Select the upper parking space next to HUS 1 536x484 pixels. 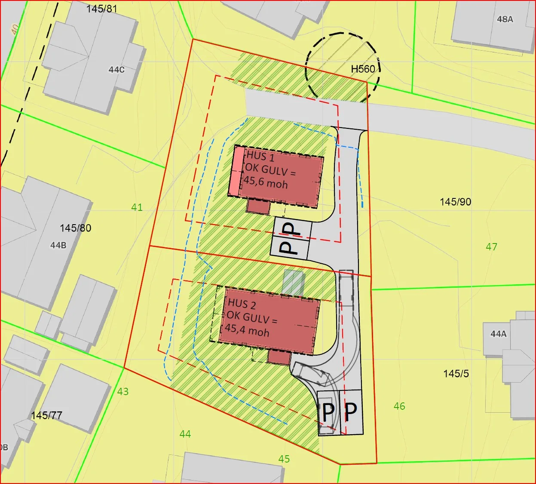pyautogui.click(x=293, y=228)
